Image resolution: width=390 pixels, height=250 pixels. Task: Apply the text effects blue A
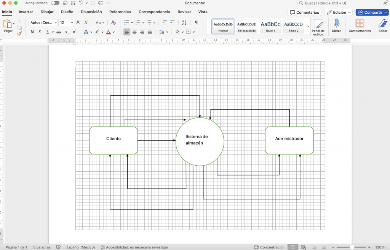pyautogui.click(x=86, y=32)
